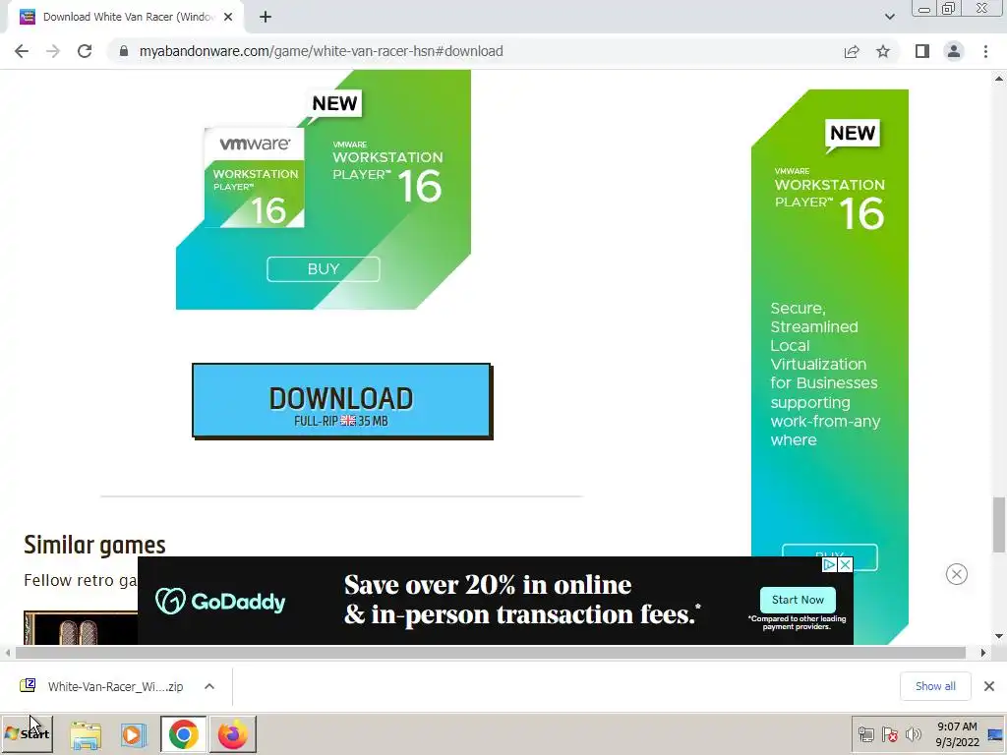The width and height of the screenshot is (1007, 755).
Task: Open the Chrome profile menu
Action: click(954, 51)
